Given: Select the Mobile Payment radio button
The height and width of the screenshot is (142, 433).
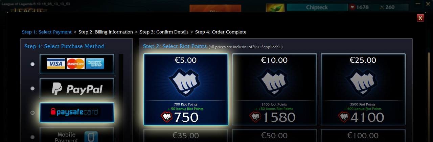Looking at the screenshot, I should (32, 137).
